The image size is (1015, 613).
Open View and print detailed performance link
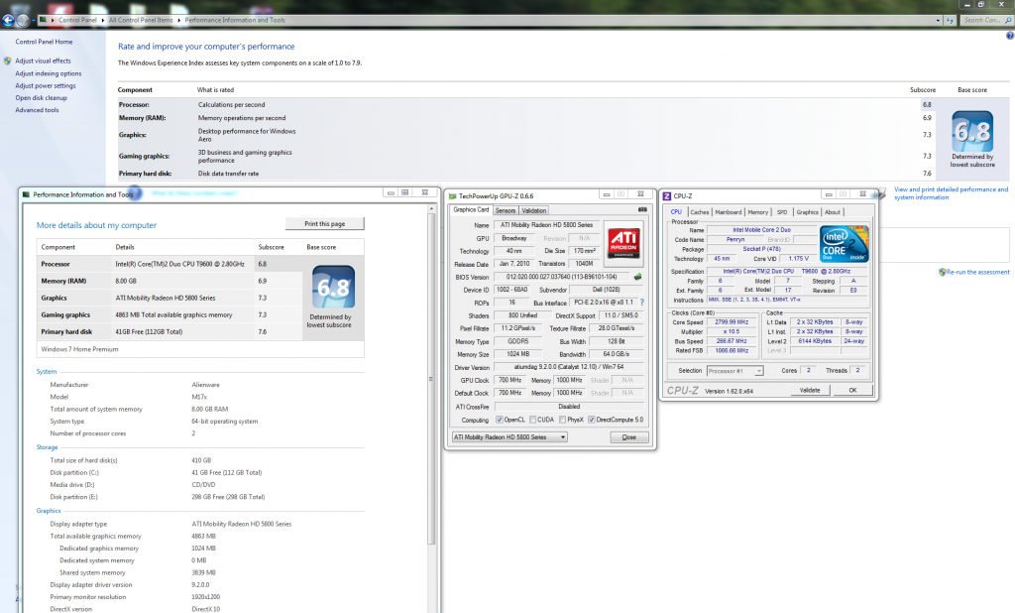coord(951,193)
